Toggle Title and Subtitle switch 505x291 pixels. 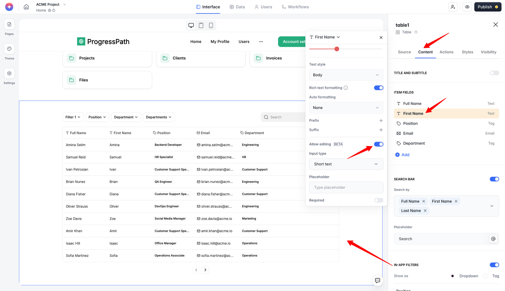coord(494,73)
